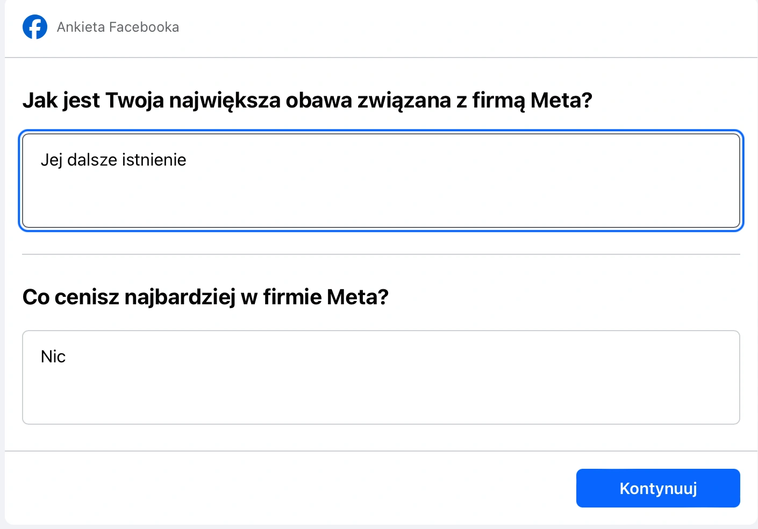Click the 'Jak jest Twoja największa obawa' question heading
The height and width of the screenshot is (529, 758).
pos(307,101)
